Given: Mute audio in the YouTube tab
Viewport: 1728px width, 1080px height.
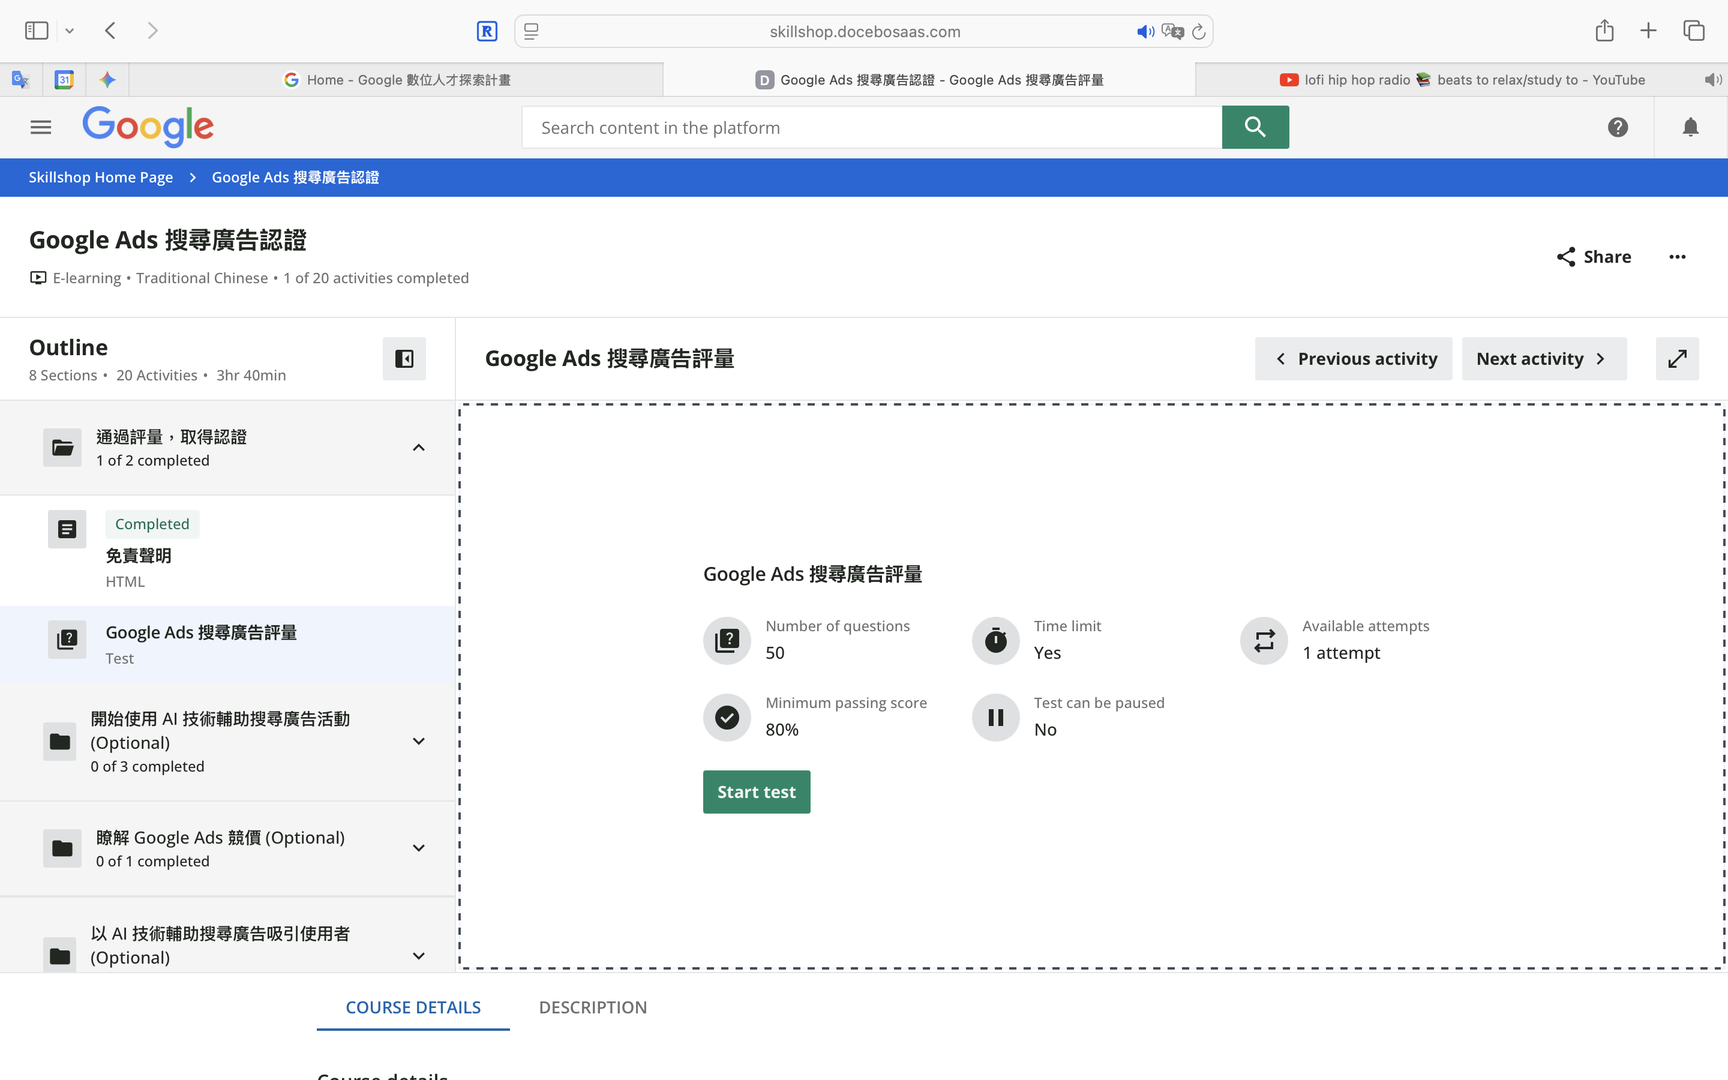Looking at the screenshot, I should click(1712, 80).
